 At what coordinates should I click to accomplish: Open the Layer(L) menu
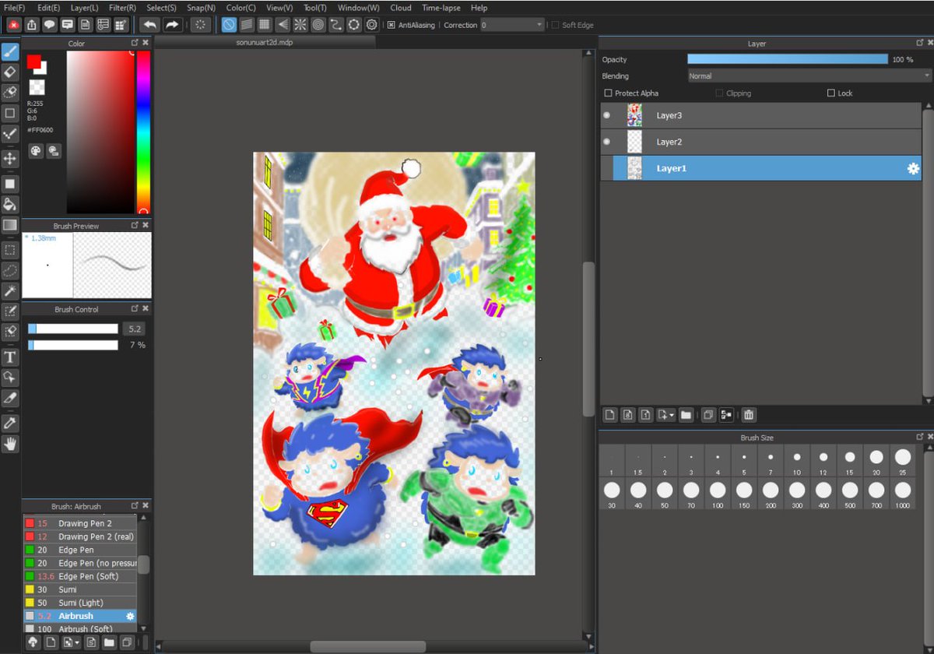tap(84, 8)
